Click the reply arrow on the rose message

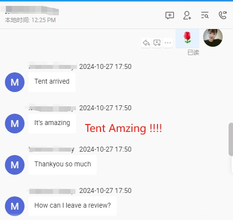tap(146, 43)
